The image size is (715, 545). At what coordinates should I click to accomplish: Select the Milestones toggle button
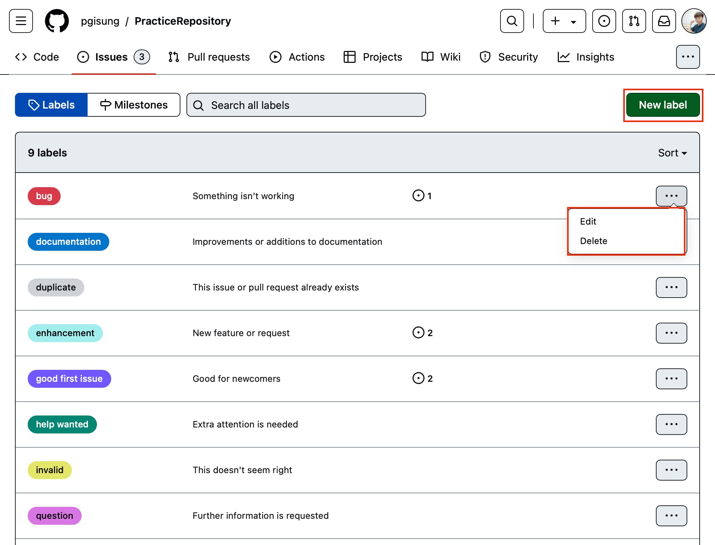(x=134, y=105)
